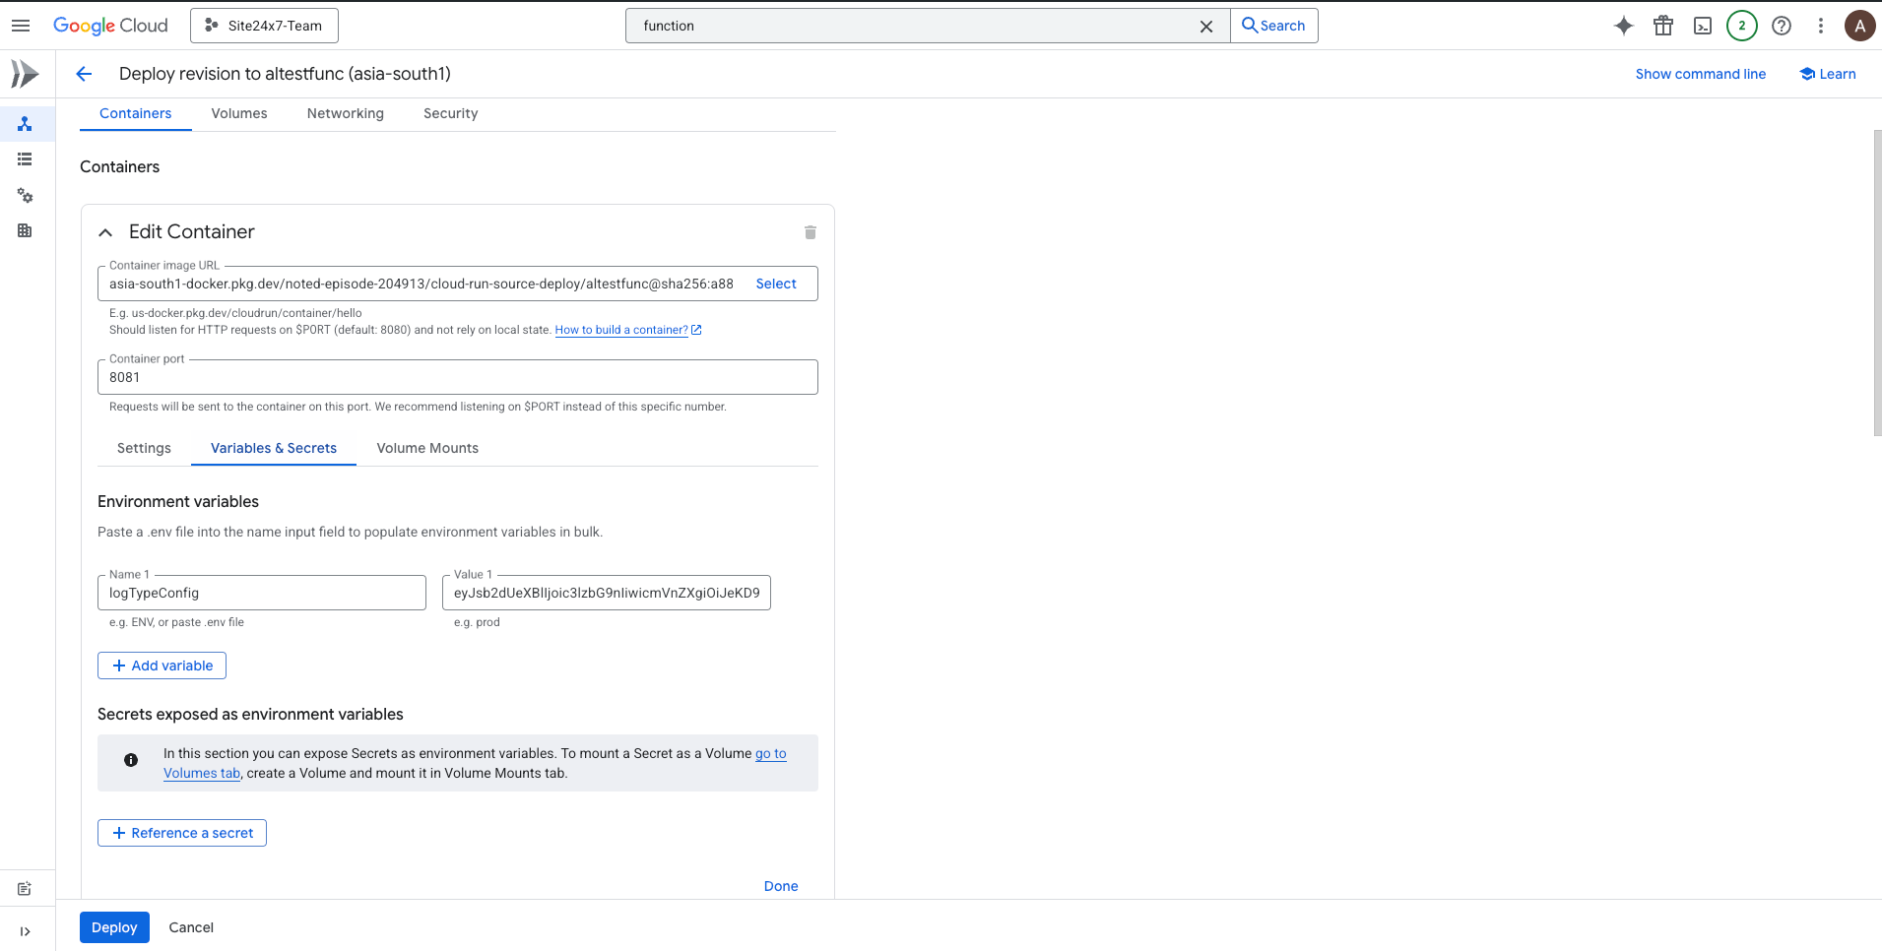Expand the left sidebar navigation panel
The width and height of the screenshot is (1882, 951).
tap(25, 931)
